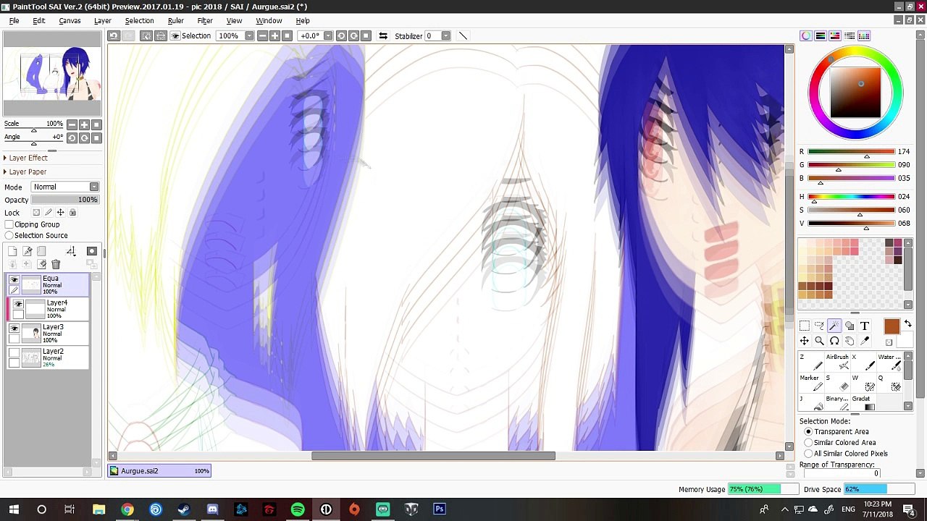This screenshot has height=521, width=927.
Task: Show the RGB slider panel
Action: (x=821, y=35)
